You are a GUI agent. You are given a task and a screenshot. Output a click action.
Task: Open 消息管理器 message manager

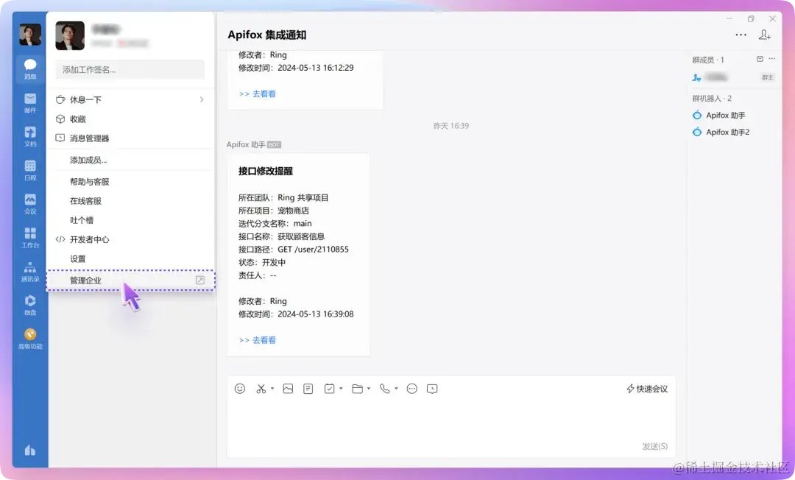(130, 138)
